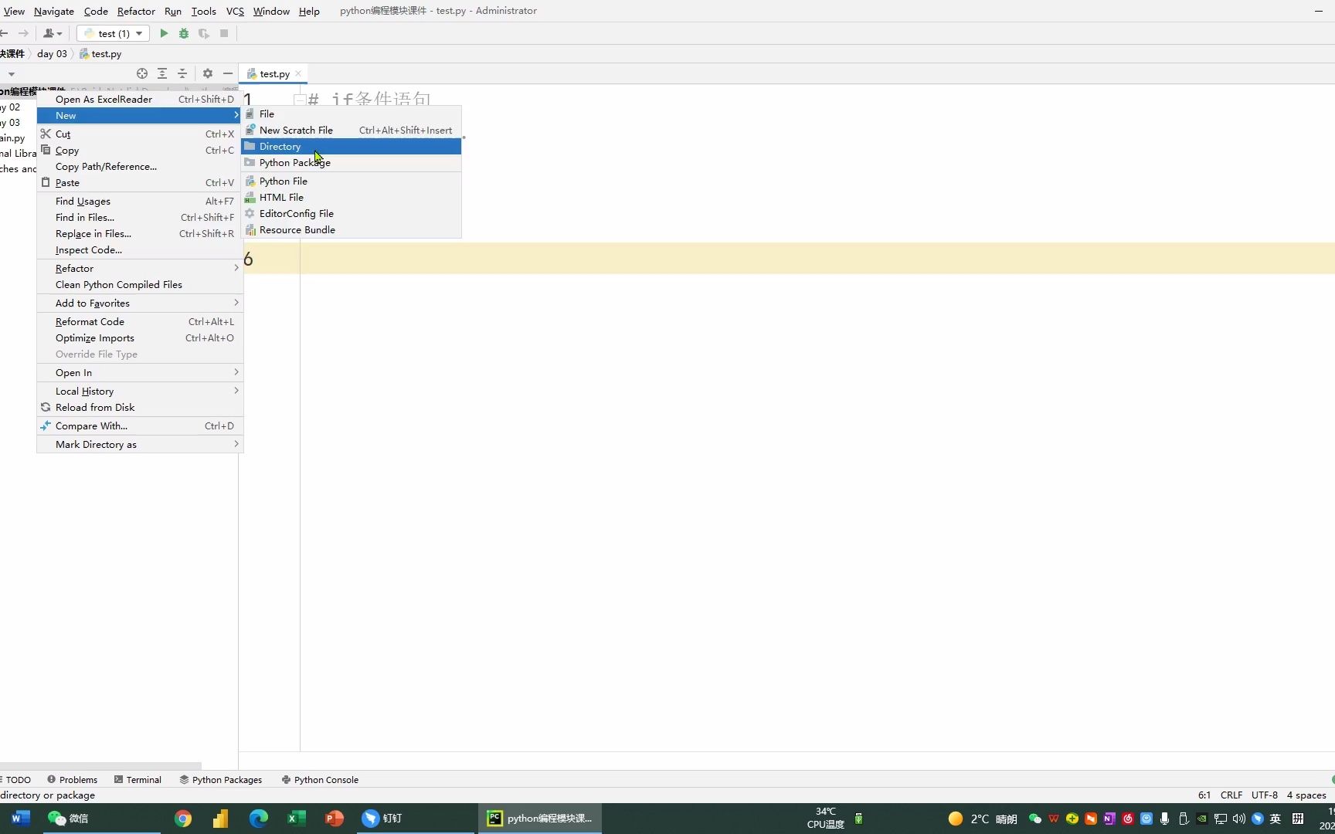Open the Problems tool window
Image resolution: width=1335 pixels, height=834 pixels.
point(73,779)
